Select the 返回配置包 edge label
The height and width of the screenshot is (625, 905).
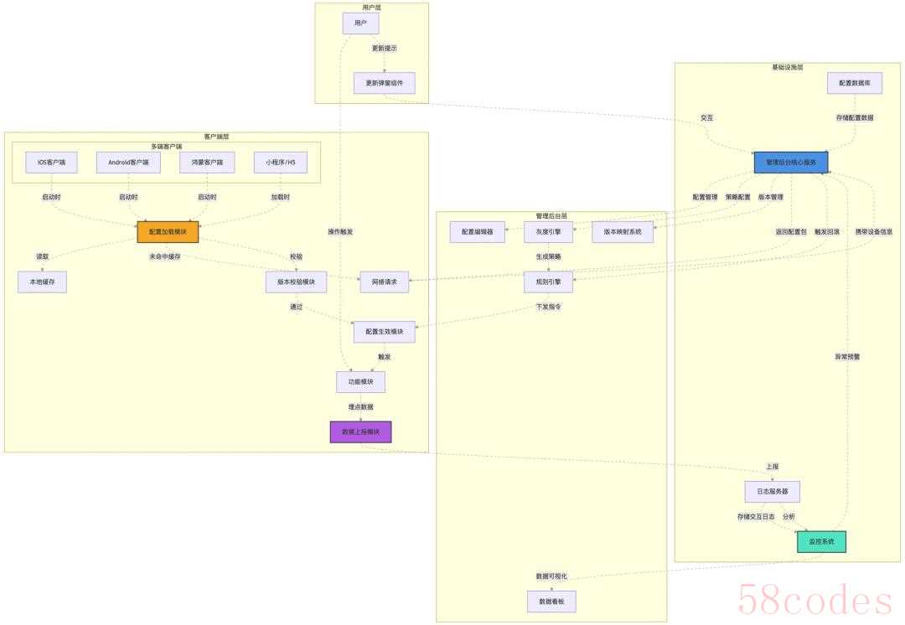coord(791,232)
